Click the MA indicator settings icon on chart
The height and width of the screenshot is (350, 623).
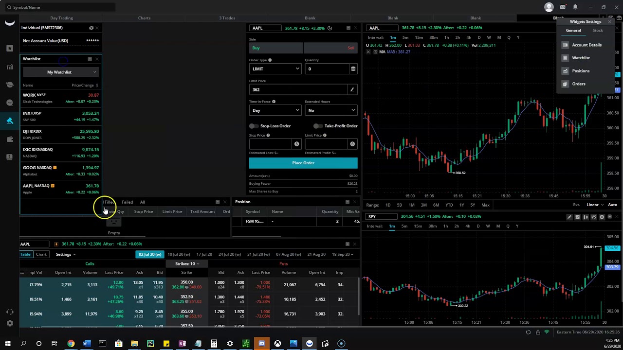(x=375, y=52)
